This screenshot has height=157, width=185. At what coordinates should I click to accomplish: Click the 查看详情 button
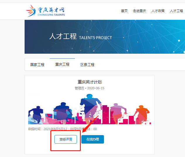click(66, 139)
